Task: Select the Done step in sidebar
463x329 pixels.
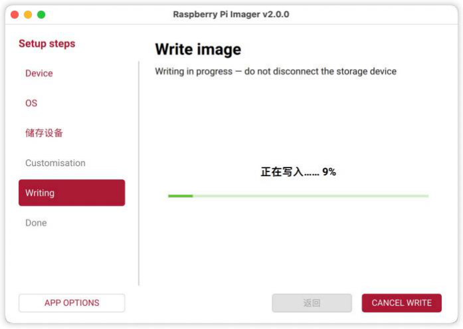Action: click(x=36, y=223)
